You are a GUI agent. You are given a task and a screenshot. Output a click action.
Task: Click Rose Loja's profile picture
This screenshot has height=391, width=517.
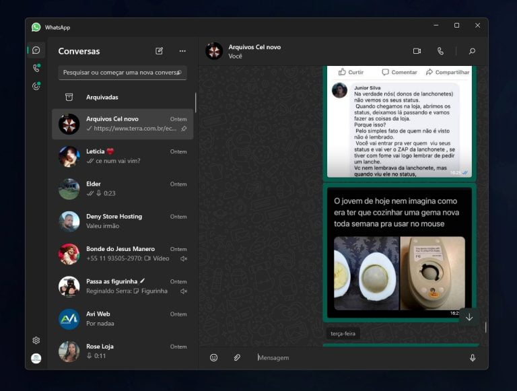(x=69, y=351)
